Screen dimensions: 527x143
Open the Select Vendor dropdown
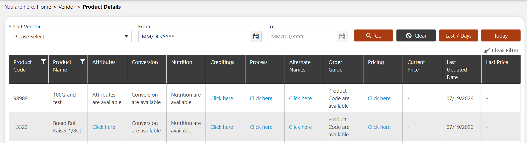click(x=70, y=36)
